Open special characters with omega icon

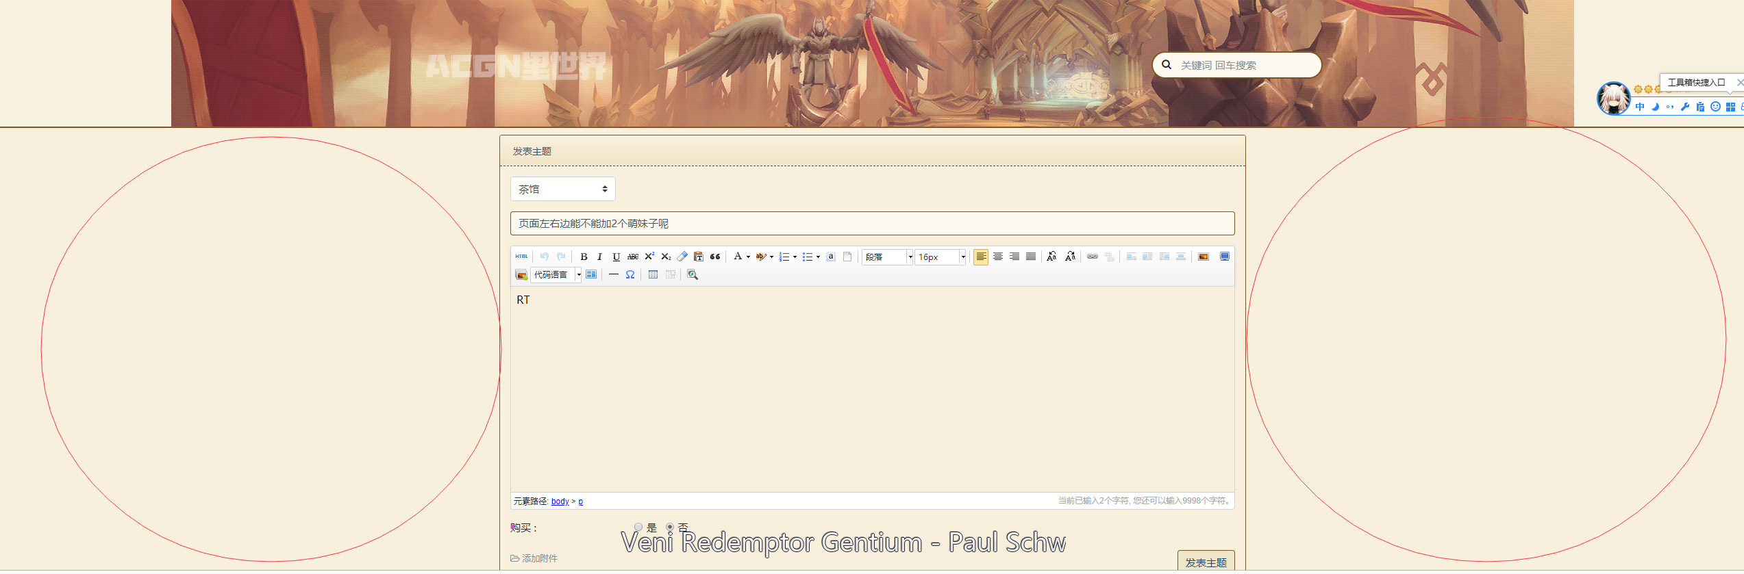click(x=630, y=274)
